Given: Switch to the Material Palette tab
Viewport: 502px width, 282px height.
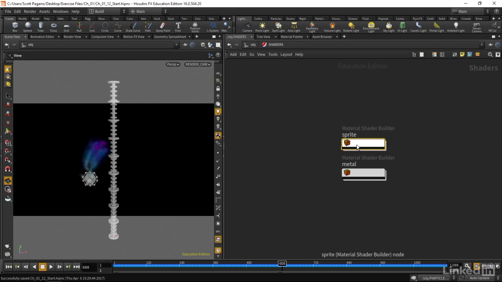Looking at the screenshot, I should click(291, 37).
